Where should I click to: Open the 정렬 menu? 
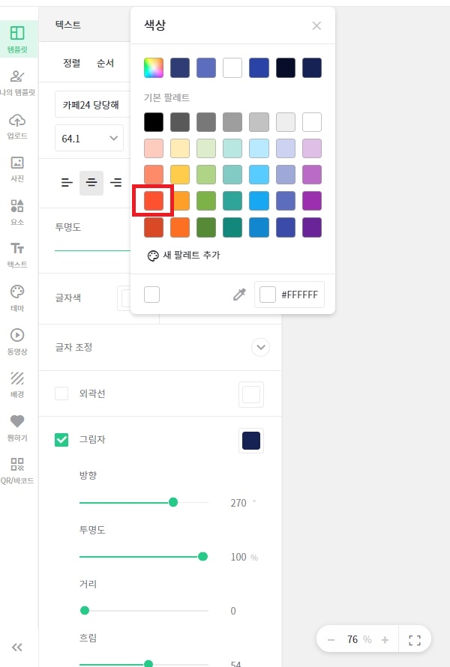[71, 64]
